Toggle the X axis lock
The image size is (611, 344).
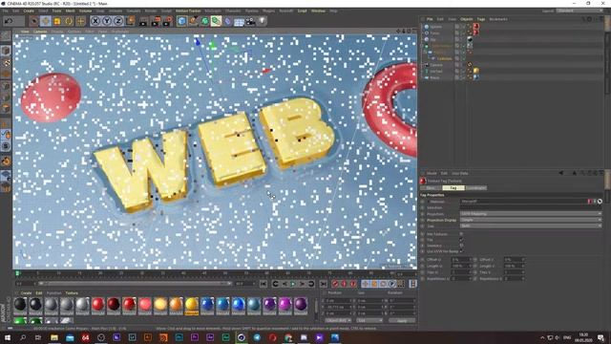click(x=95, y=21)
